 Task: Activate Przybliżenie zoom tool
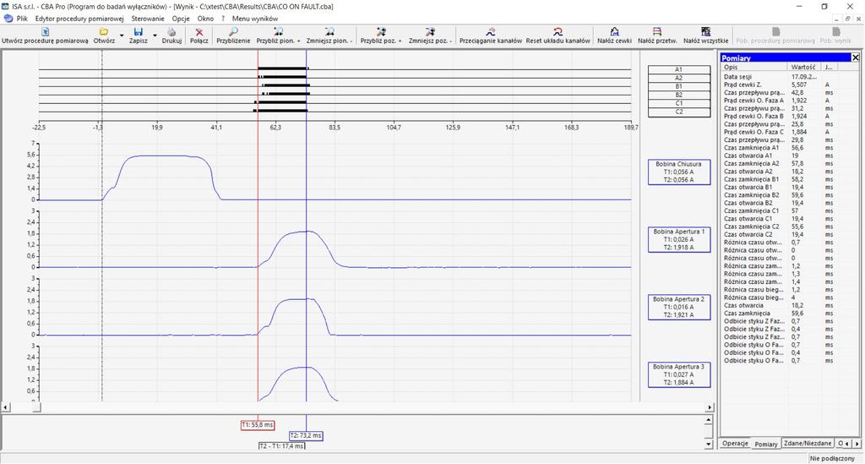coord(233,32)
